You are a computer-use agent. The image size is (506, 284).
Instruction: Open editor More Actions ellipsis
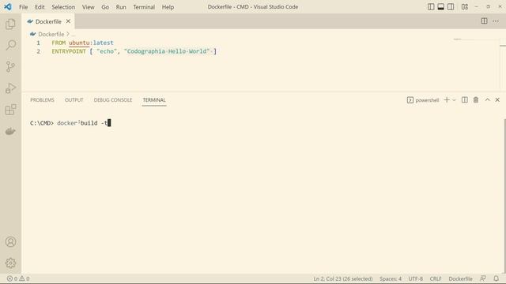496,21
